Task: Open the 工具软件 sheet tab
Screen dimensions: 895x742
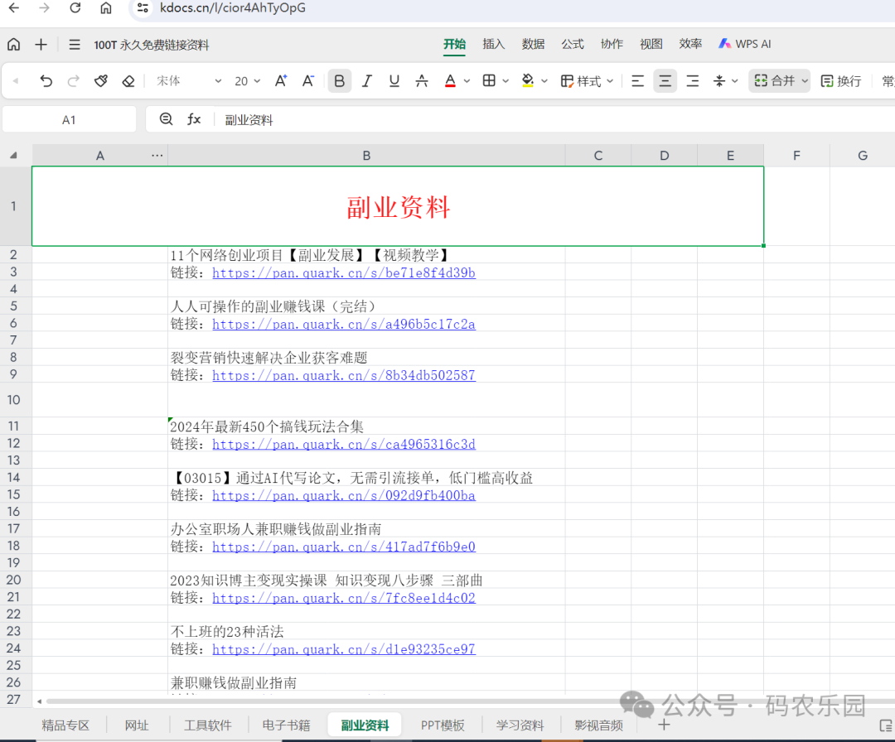Action: [208, 725]
